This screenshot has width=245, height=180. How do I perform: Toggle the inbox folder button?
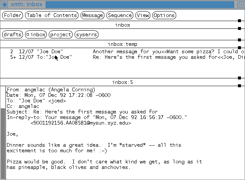(x=36, y=34)
